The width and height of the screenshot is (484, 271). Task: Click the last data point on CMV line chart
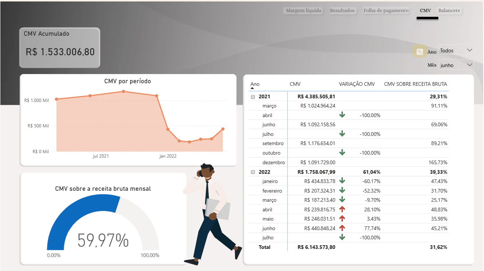tap(223, 129)
